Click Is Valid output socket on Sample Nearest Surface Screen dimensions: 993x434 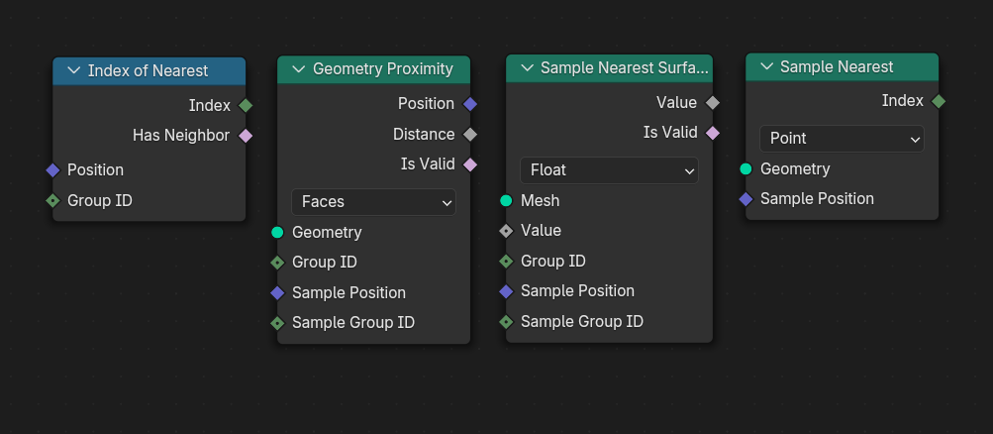click(x=713, y=133)
